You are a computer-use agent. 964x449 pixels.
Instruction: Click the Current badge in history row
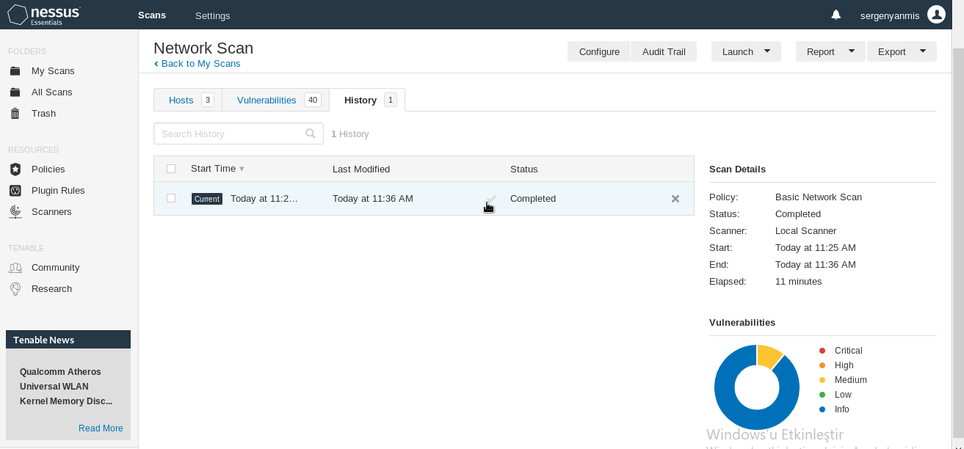click(x=207, y=199)
